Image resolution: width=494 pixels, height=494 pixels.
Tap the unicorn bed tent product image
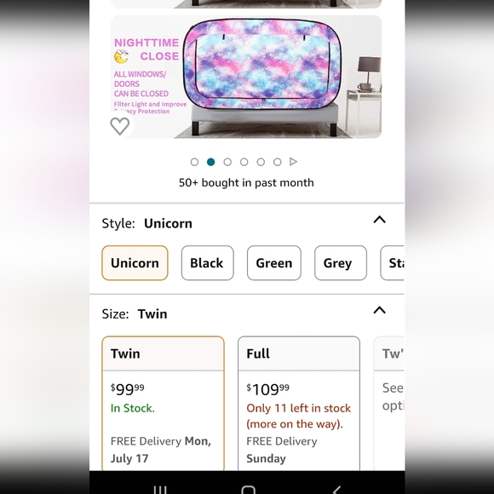246,77
